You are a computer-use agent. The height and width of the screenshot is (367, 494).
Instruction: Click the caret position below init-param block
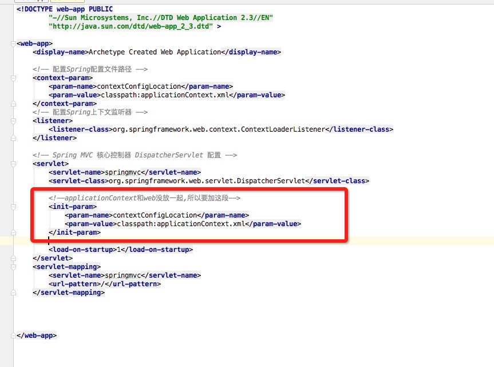click(48, 240)
